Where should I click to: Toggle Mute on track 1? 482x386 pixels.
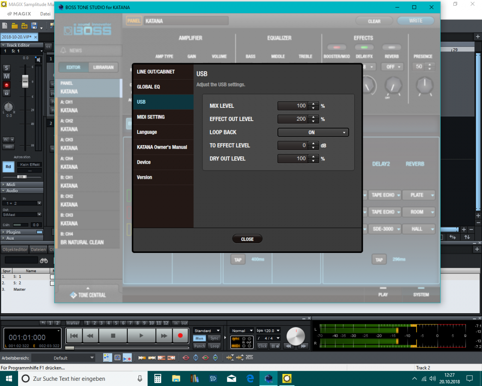[x=6, y=76]
